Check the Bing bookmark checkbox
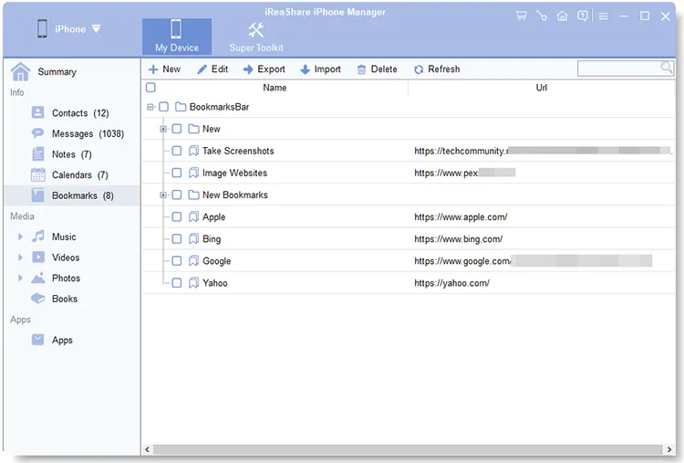Screen dimensions: 684x463 (x=177, y=238)
